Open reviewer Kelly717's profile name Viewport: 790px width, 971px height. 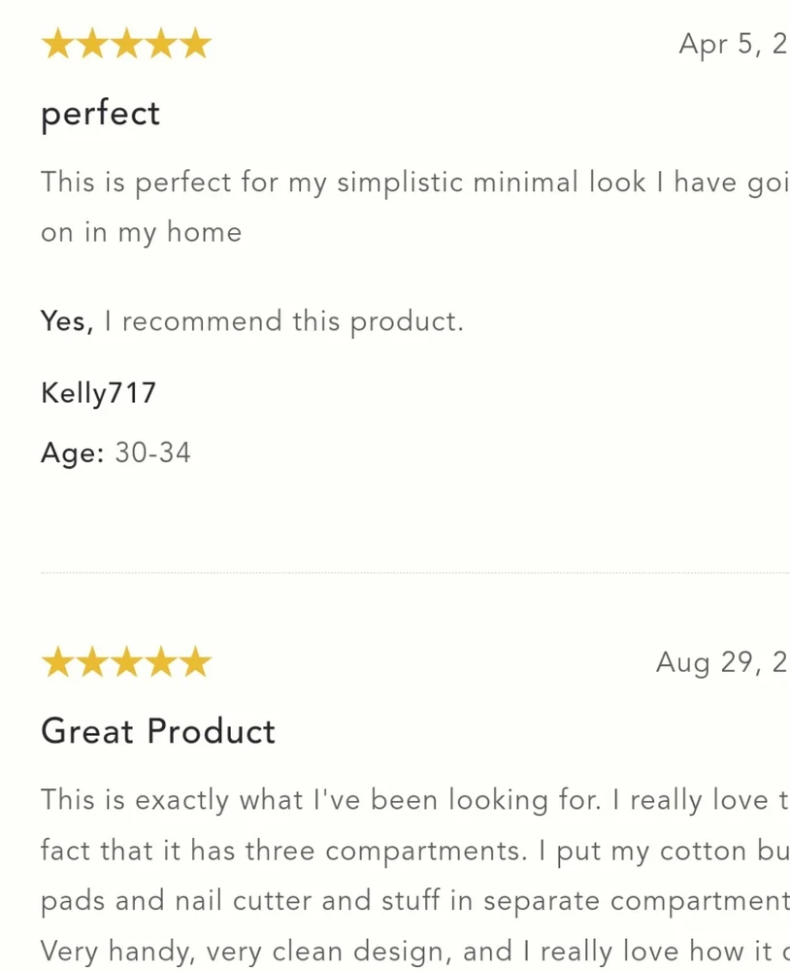98,393
